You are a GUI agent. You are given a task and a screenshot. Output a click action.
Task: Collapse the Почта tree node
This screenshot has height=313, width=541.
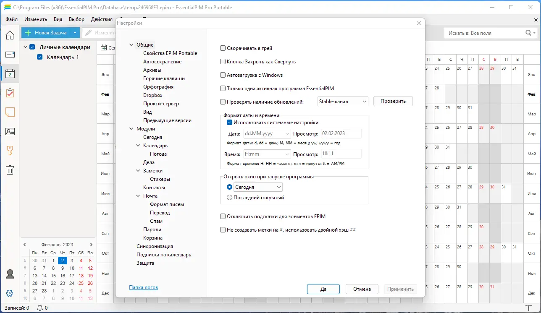pos(139,196)
